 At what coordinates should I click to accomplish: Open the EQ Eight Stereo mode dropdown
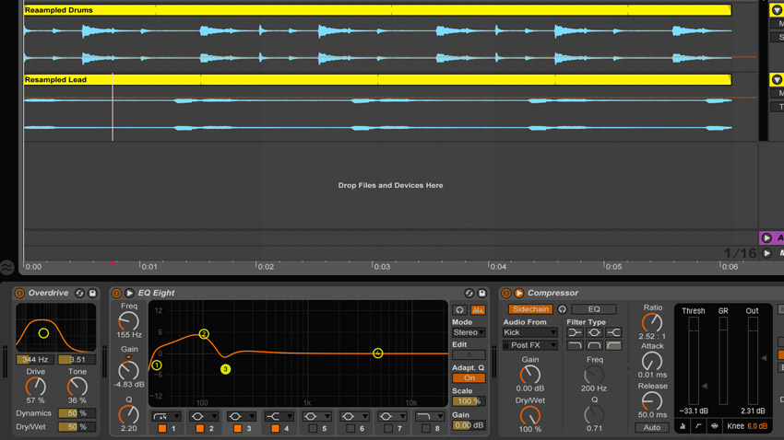pos(469,332)
